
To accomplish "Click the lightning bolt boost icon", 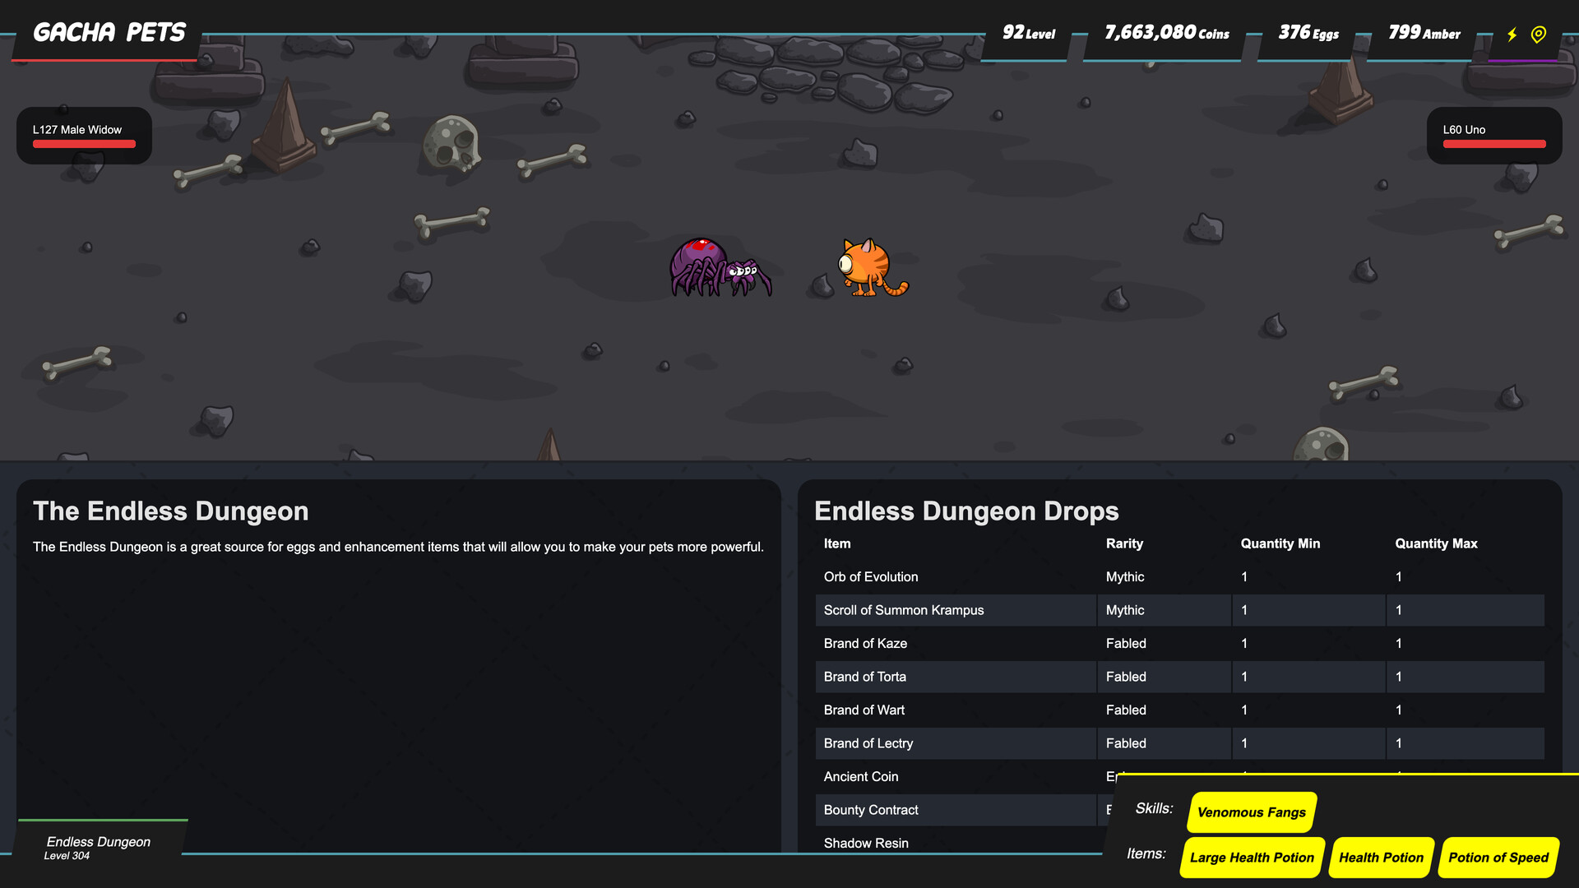I will (1513, 35).
